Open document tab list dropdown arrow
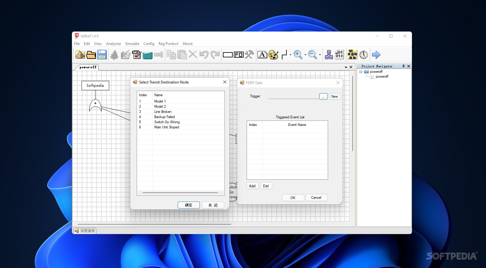The image size is (486, 268). pos(346,67)
